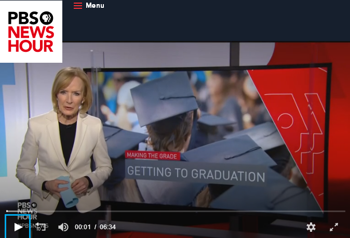The height and width of the screenshot is (238, 350).
Task: Enter fullscreen with the expand arrows icon
Action: click(x=334, y=227)
